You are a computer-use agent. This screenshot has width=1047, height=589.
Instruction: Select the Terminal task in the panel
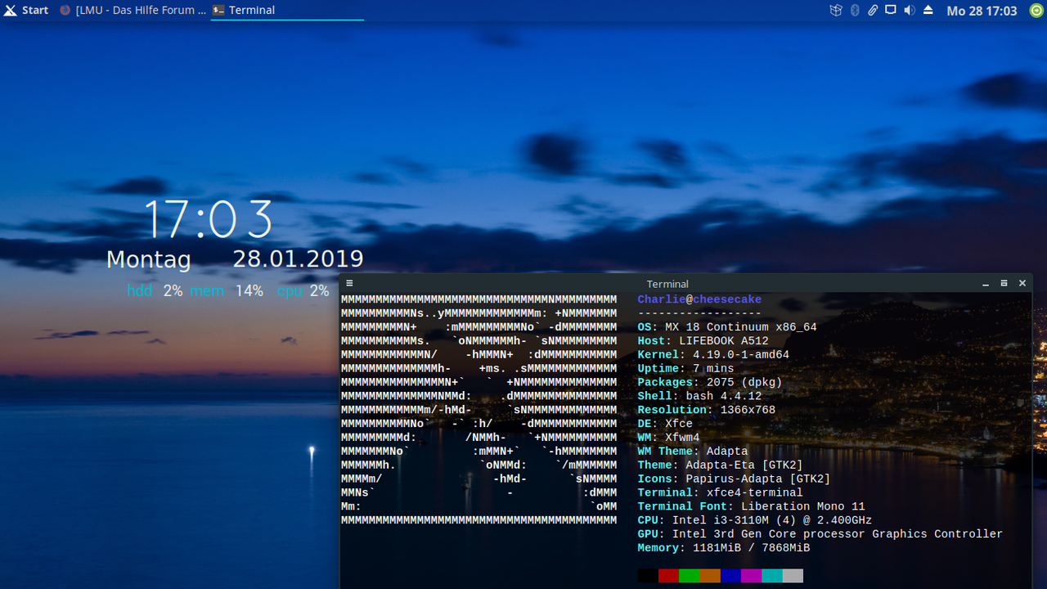pyautogui.click(x=286, y=11)
